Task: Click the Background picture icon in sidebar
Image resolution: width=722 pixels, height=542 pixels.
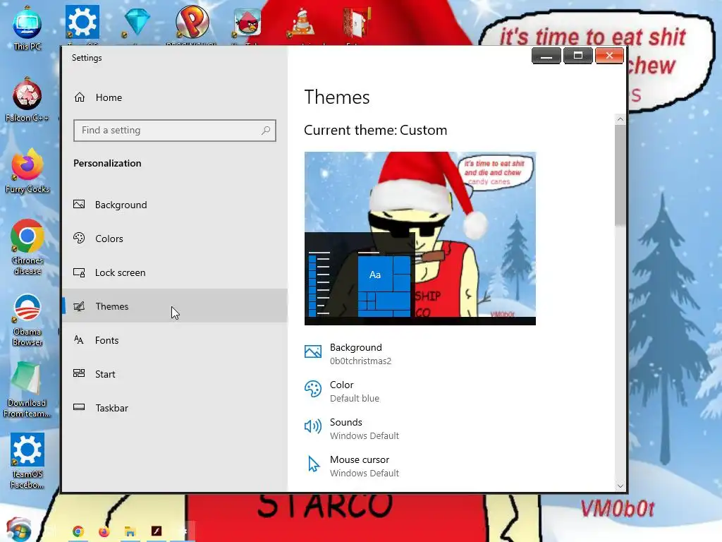Action: [x=79, y=204]
